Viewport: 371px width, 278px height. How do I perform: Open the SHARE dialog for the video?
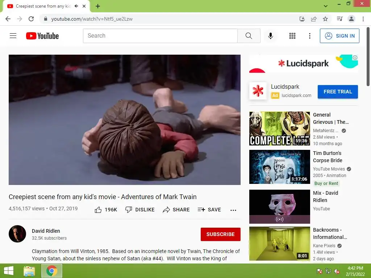[176, 210]
